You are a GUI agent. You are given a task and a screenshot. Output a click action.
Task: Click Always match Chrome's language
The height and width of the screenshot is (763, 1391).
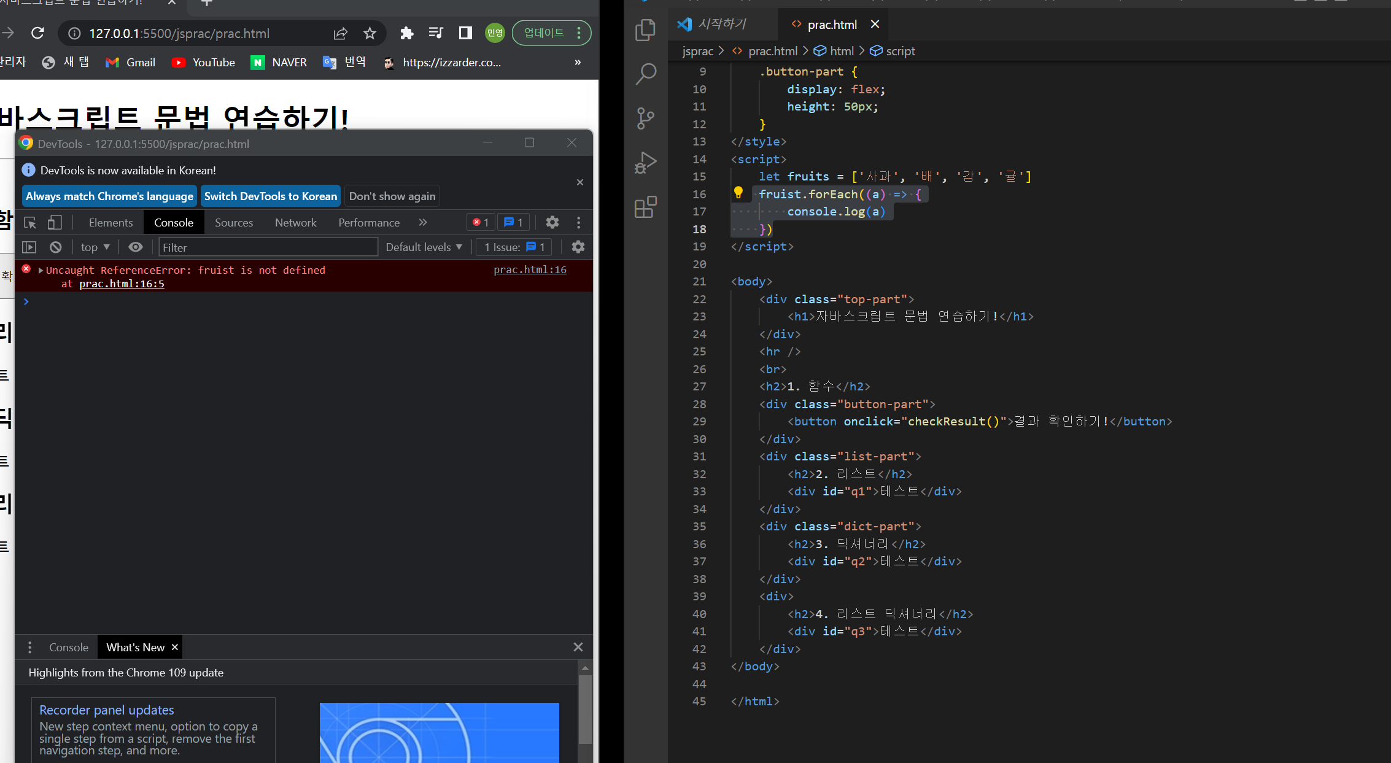coord(109,196)
